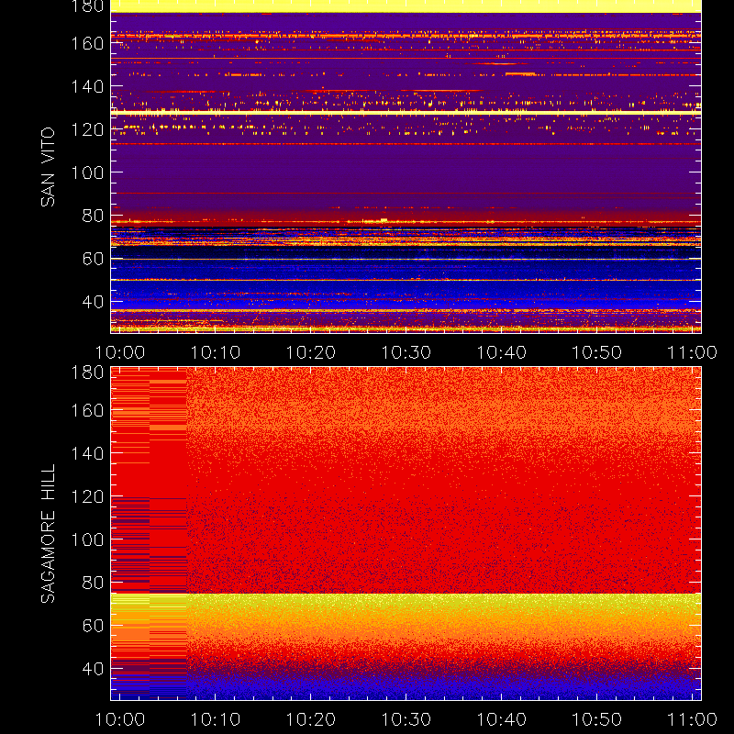Pick the 60 tick label on SAGAMORE HILL plot

[x=94, y=626]
